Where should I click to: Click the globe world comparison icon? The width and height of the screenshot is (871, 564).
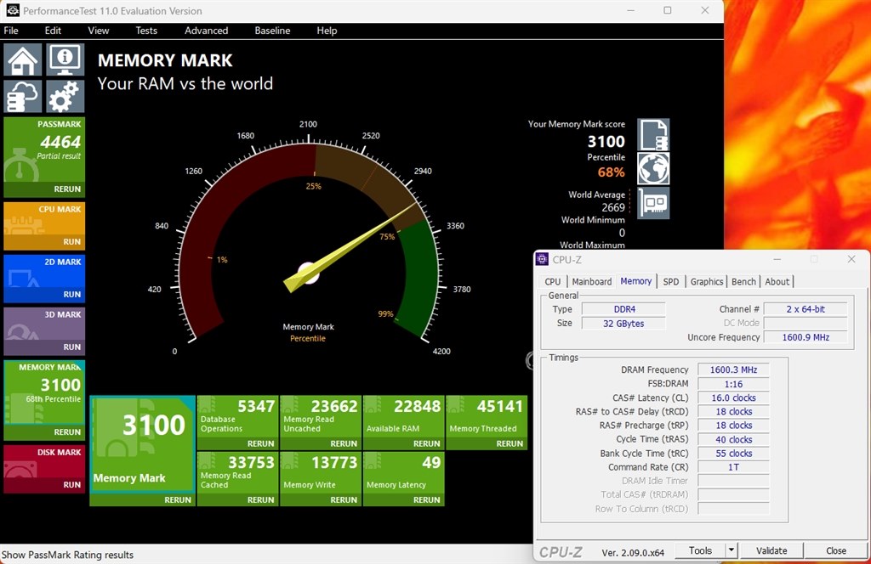653,169
